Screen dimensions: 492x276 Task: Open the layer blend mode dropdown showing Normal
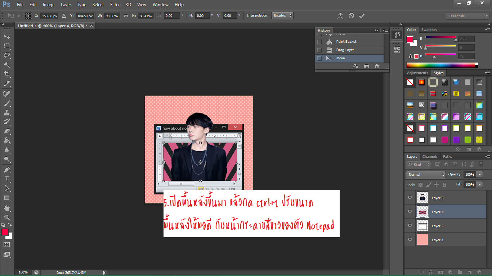[x=426, y=175]
